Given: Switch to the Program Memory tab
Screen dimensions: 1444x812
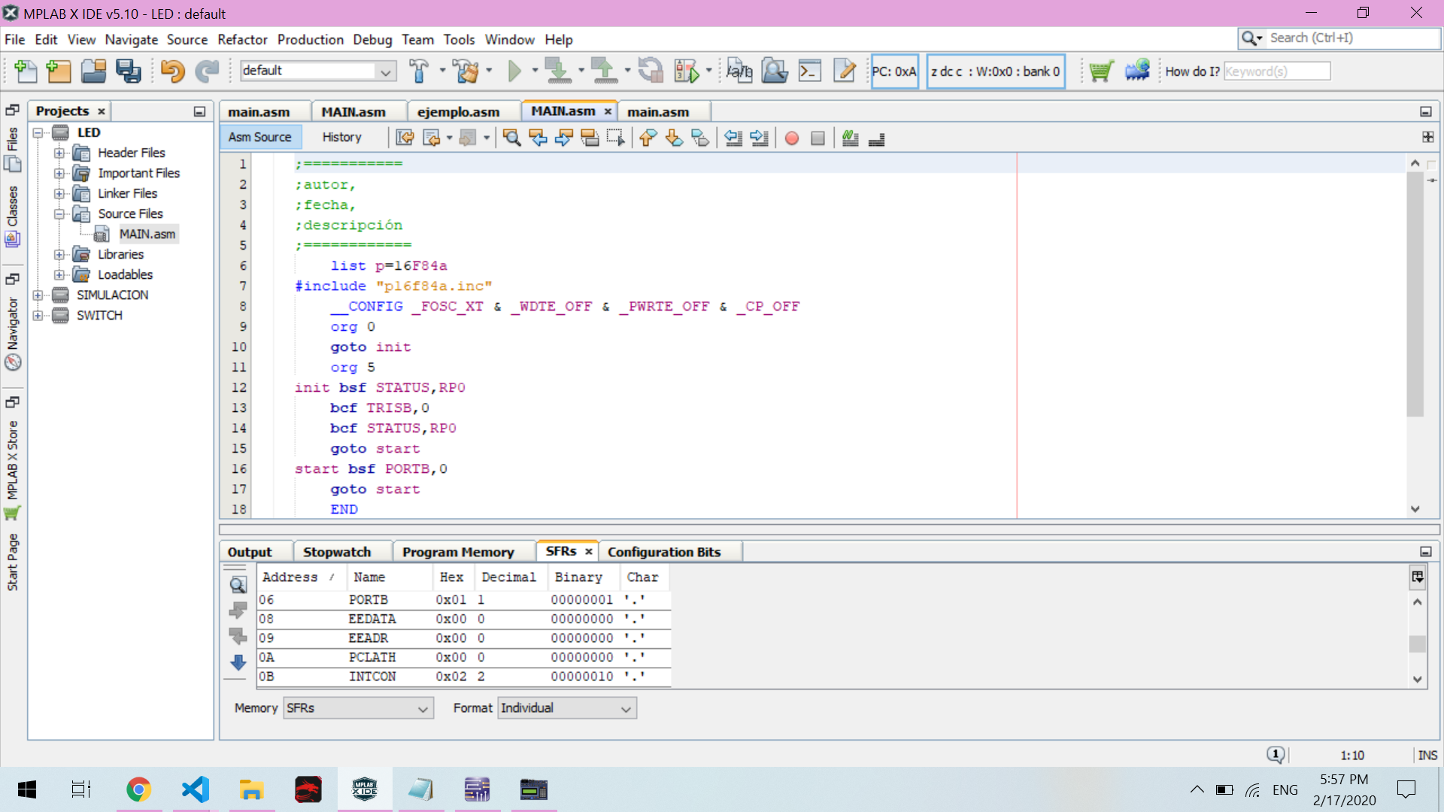Looking at the screenshot, I should click(x=457, y=552).
